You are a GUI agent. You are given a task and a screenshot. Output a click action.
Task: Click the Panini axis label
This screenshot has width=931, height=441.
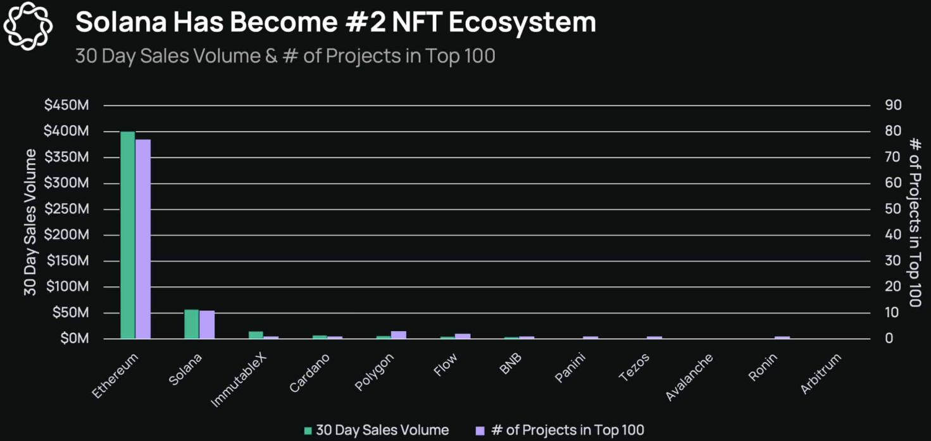(x=570, y=368)
